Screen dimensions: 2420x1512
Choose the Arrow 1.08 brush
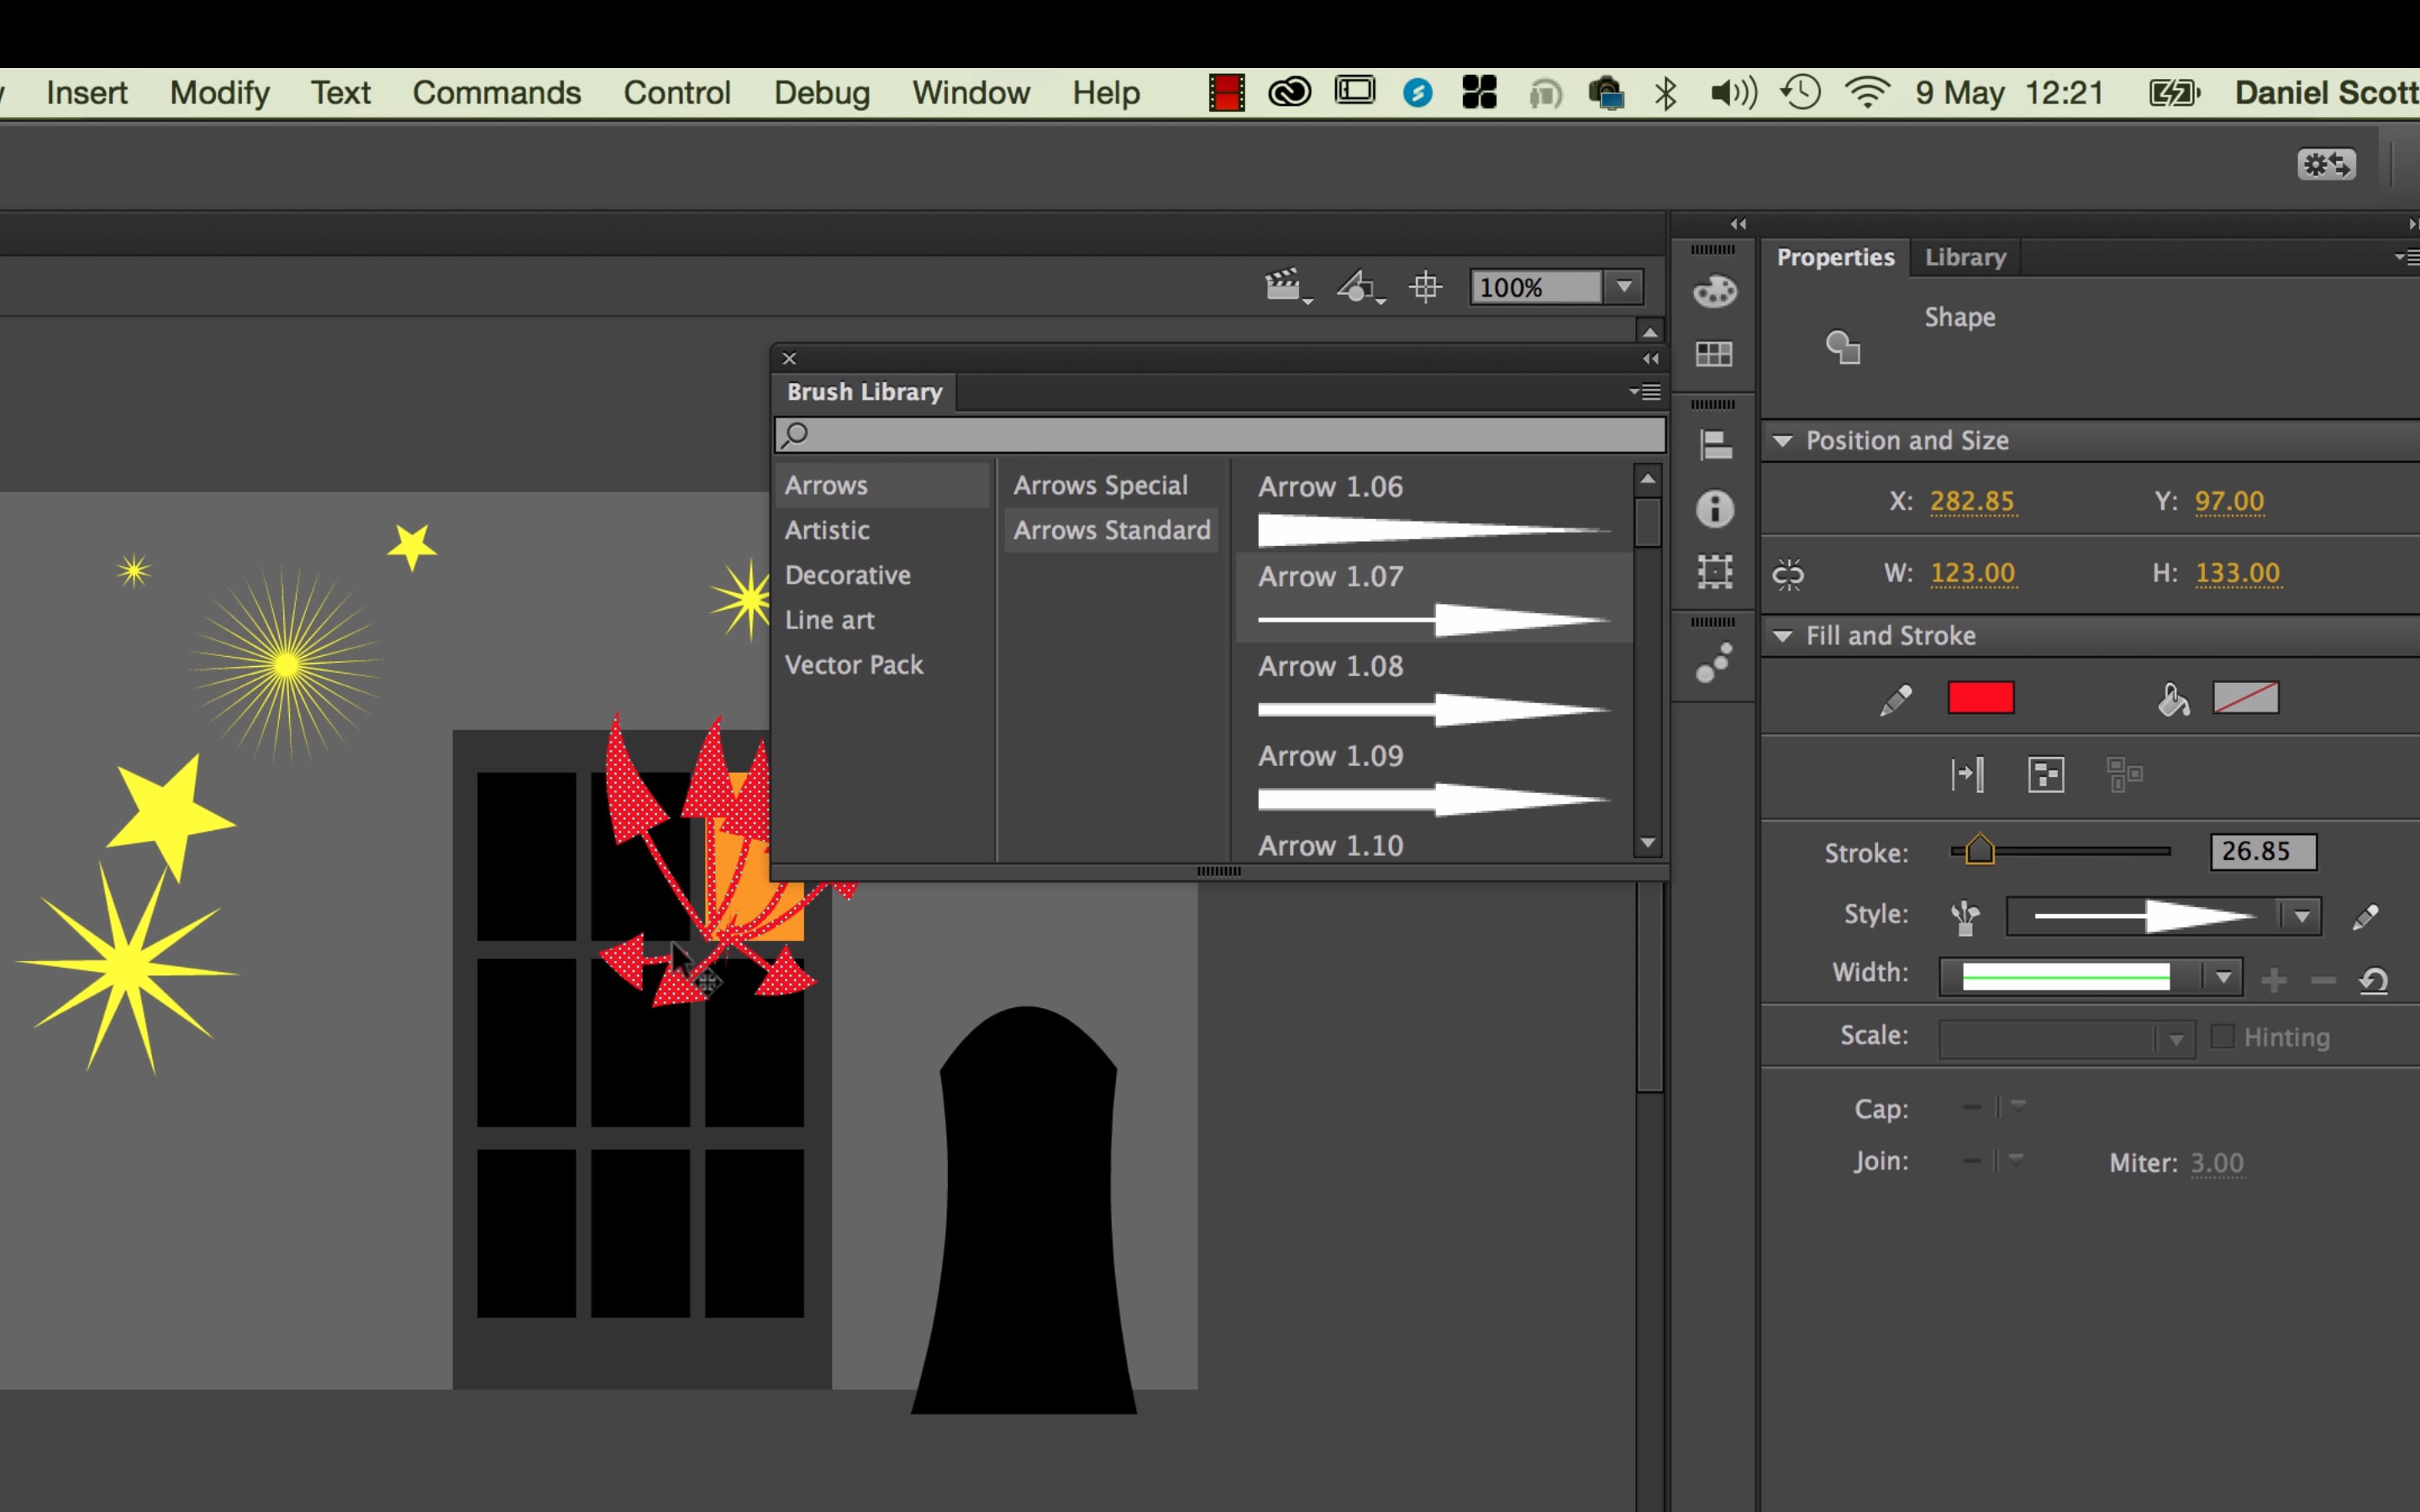[x=1433, y=688]
